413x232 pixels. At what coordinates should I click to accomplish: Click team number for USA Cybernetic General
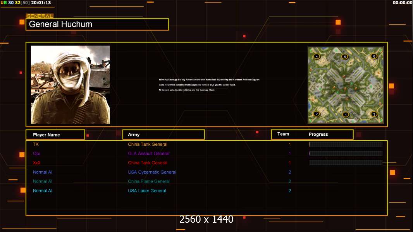point(290,172)
